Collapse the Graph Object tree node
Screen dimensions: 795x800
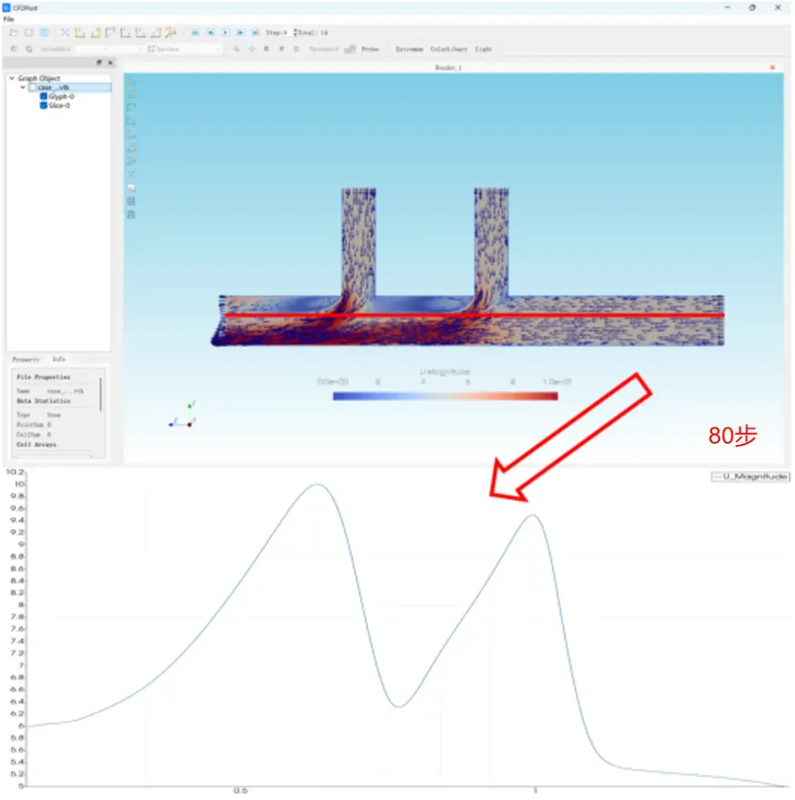click(13, 78)
